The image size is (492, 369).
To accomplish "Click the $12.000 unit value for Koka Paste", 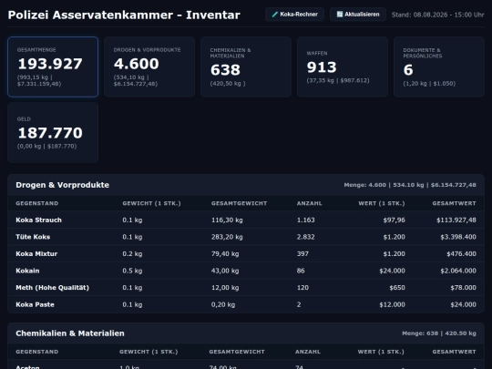I will click(x=392, y=304).
